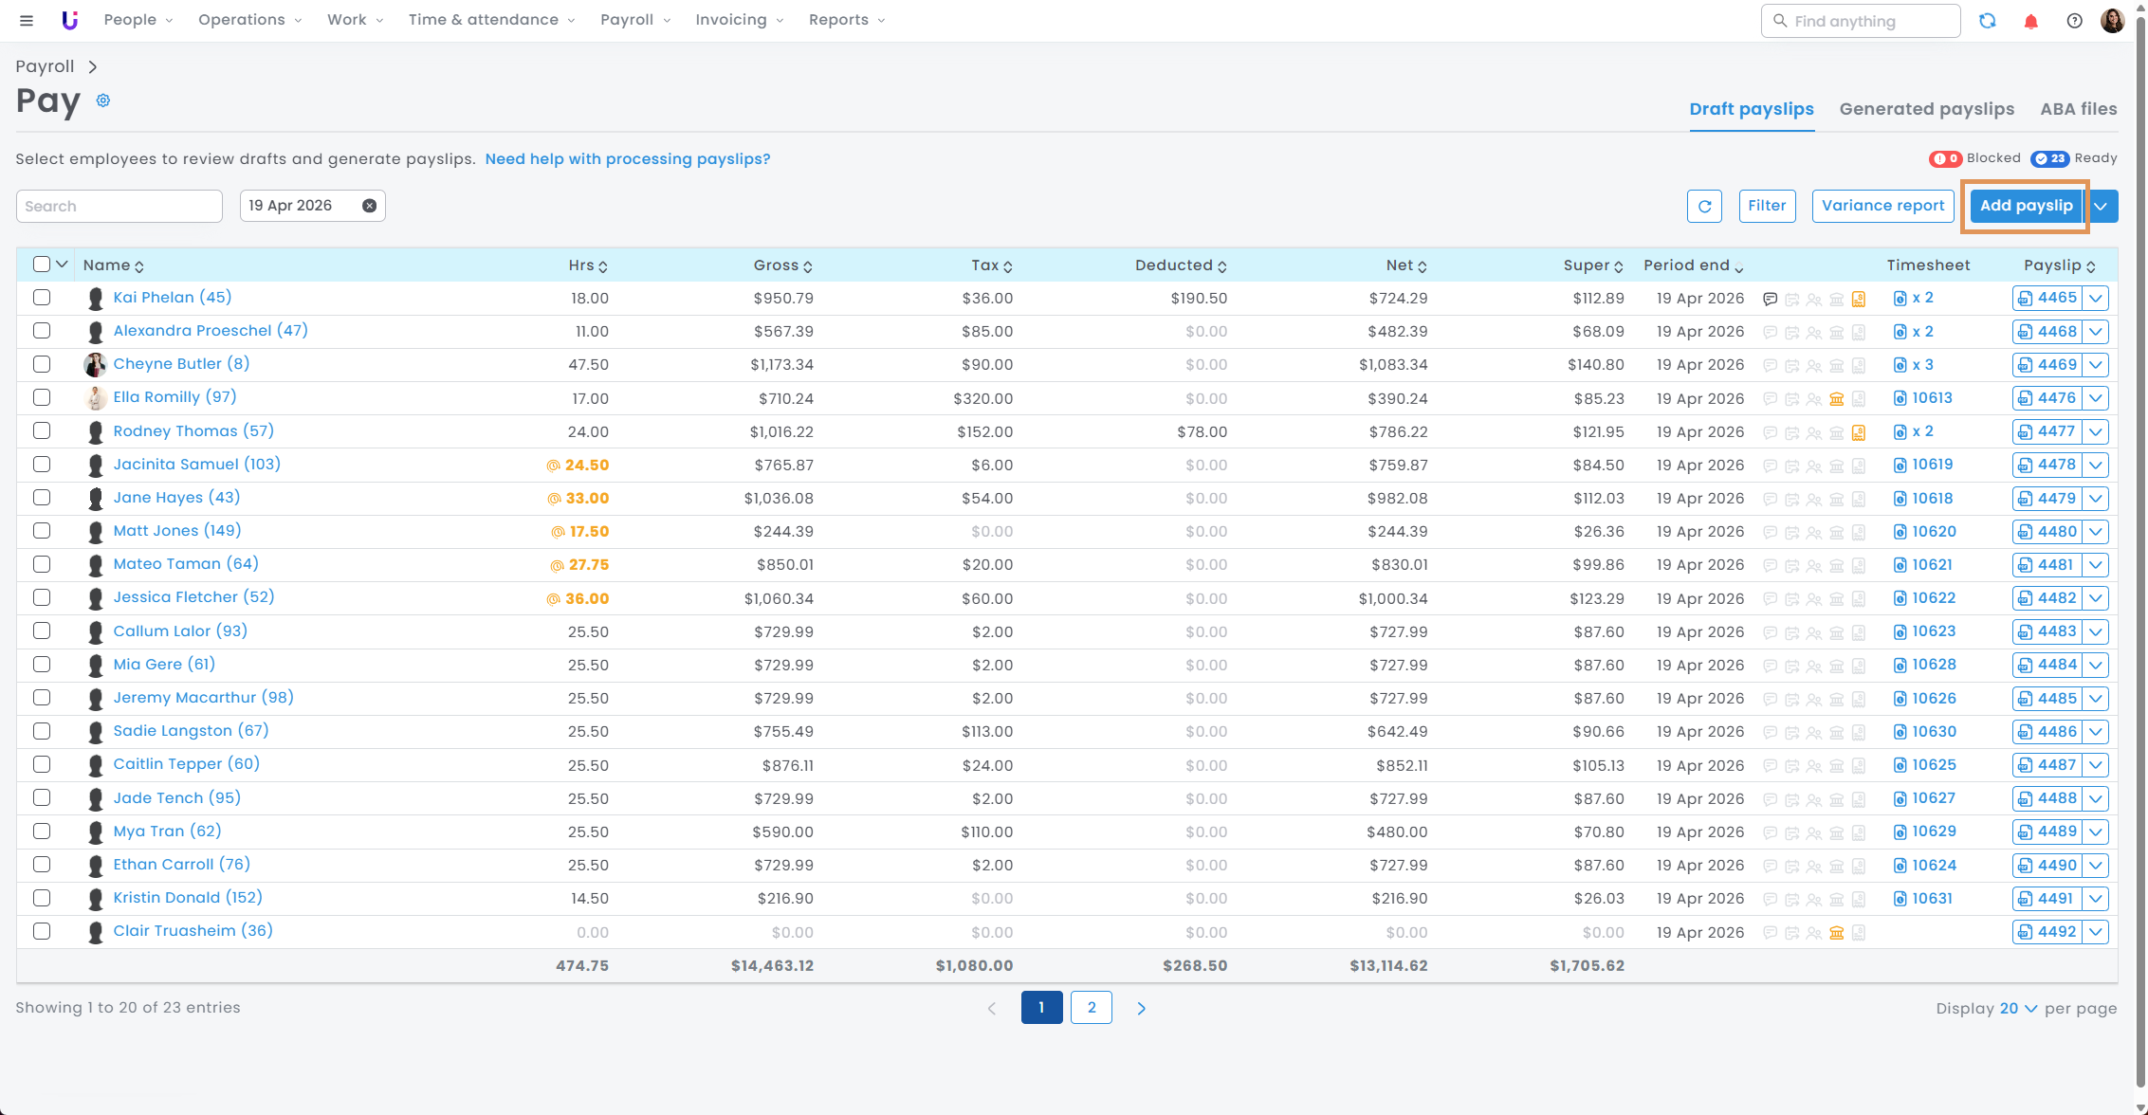Click the notifications bell icon
Image resolution: width=2148 pixels, height=1115 pixels.
2030,21
